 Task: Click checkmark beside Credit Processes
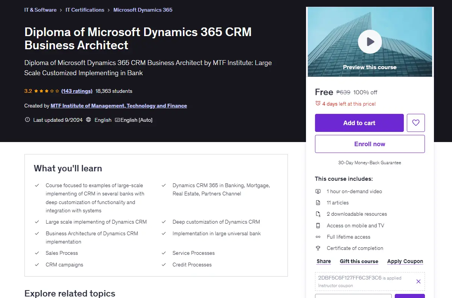[164, 265]
